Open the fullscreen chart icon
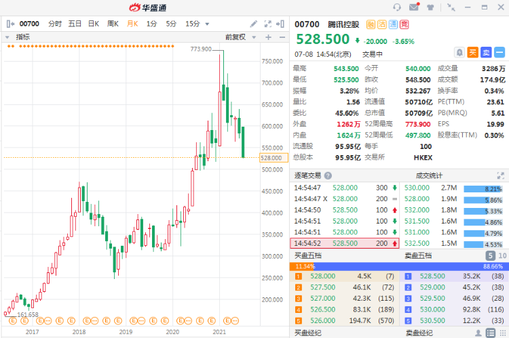The height and width of the screenshot is (338, 509). [267, 24]
